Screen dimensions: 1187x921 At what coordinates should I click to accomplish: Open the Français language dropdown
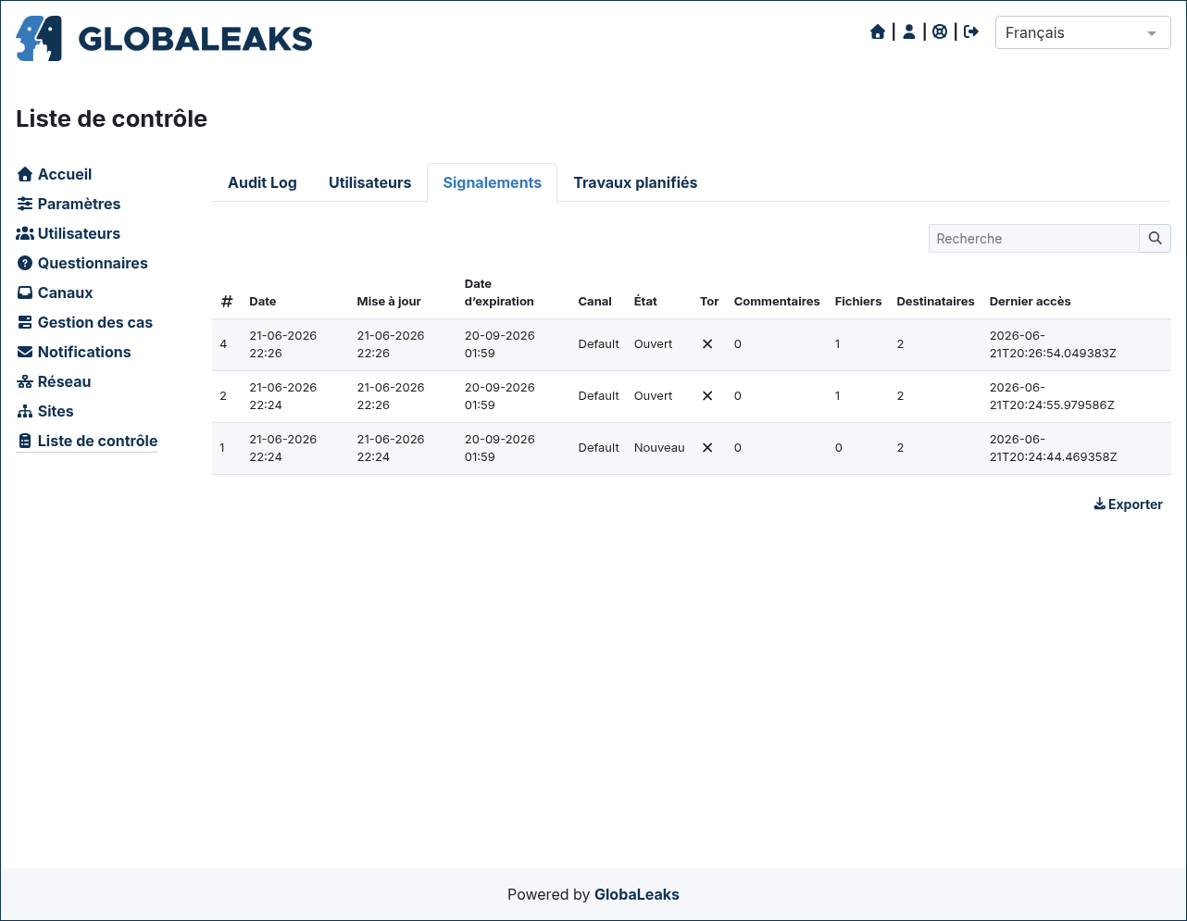[x=1082, y=32]
